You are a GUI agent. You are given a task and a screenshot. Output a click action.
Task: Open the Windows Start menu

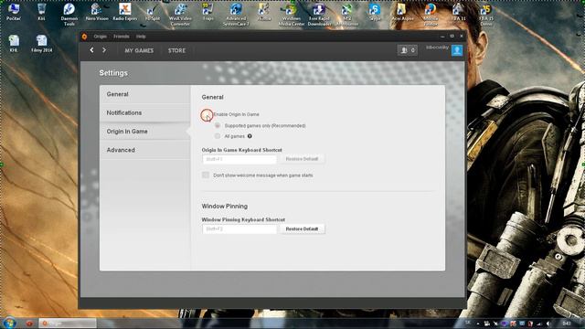pos(9,323)
